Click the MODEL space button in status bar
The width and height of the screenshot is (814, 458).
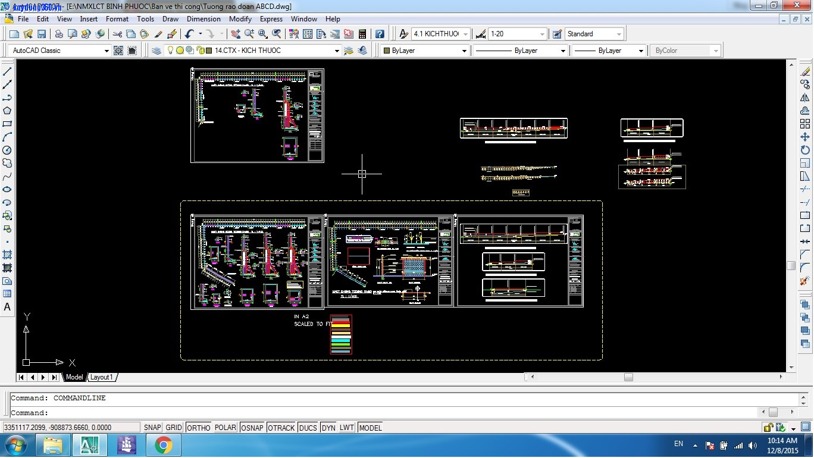pos(370,428)
